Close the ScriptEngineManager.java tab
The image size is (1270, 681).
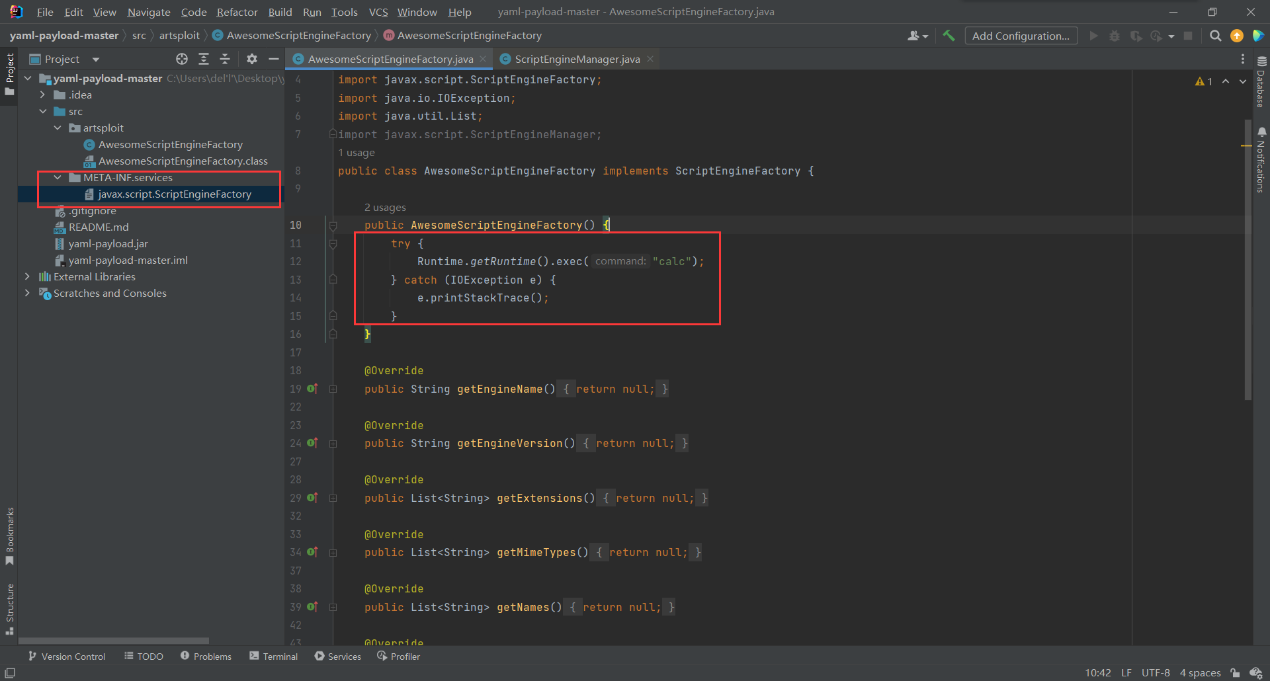pos(650,59)
